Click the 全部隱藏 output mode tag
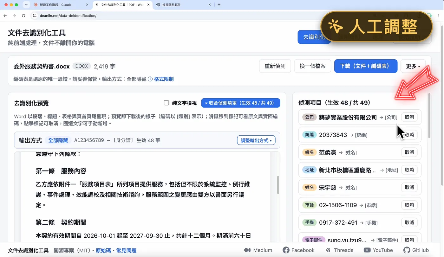This screenshot has height=257, width=444. 58,140
